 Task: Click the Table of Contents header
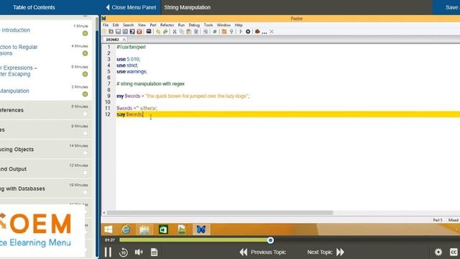34,7
